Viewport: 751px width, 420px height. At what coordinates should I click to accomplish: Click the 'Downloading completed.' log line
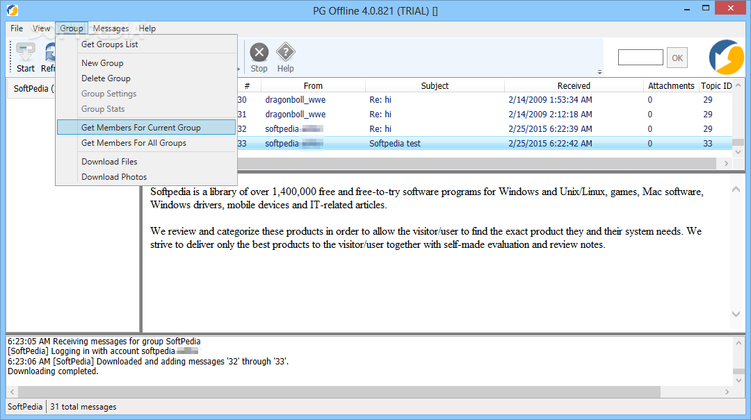(53, 371)
